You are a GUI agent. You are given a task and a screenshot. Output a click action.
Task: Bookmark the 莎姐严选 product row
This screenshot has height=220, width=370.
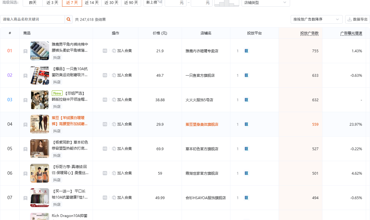25,100
